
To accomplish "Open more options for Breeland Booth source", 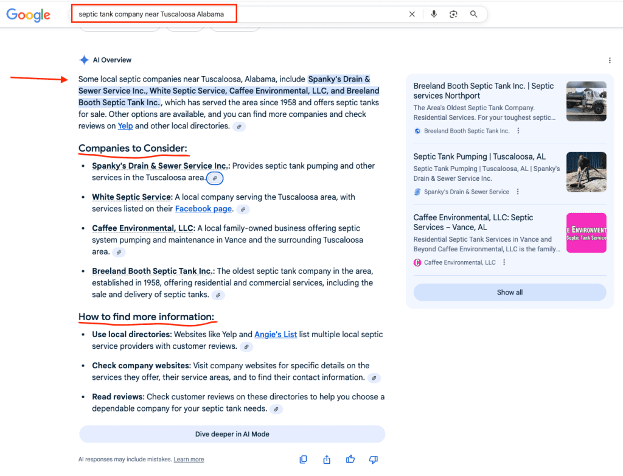I will (518, 131).
